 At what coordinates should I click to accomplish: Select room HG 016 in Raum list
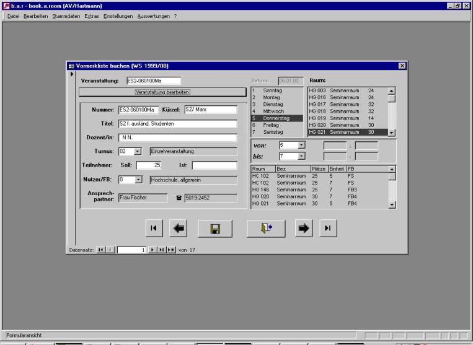point(348,97)
